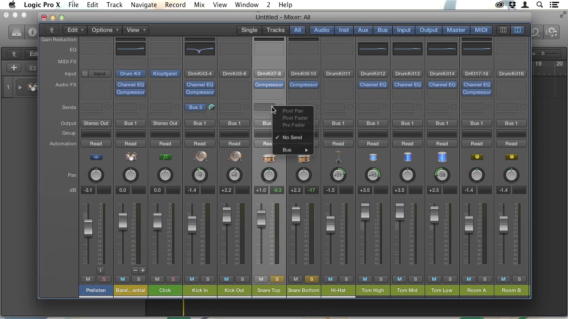Mute the Kick In channel

click(192, 279)
